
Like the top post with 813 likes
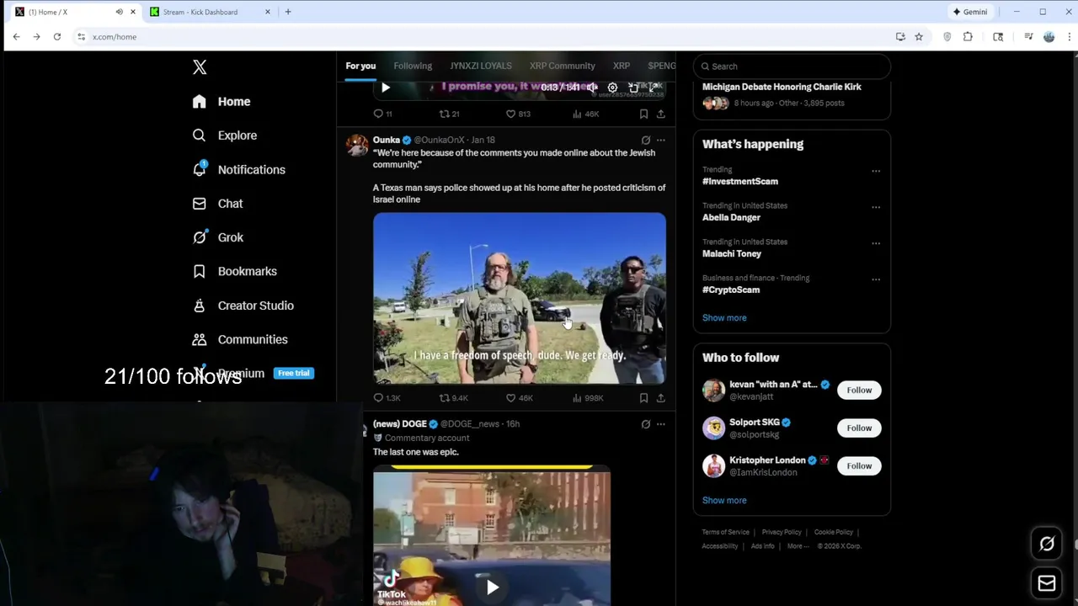tap(518, 114)
